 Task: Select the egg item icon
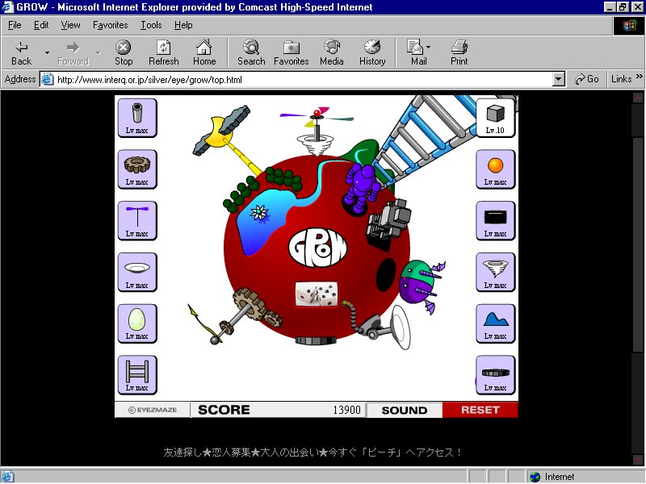(x=137, y=323)
